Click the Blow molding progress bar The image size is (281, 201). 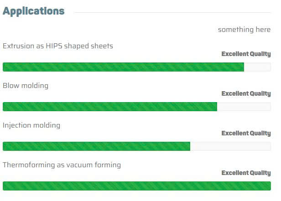point(109,107)
